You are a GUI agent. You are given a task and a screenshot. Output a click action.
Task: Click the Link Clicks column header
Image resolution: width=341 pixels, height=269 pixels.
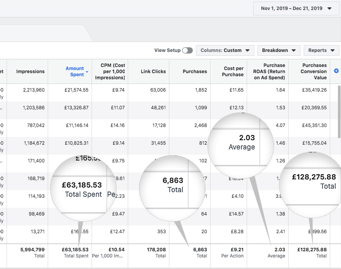154,71
